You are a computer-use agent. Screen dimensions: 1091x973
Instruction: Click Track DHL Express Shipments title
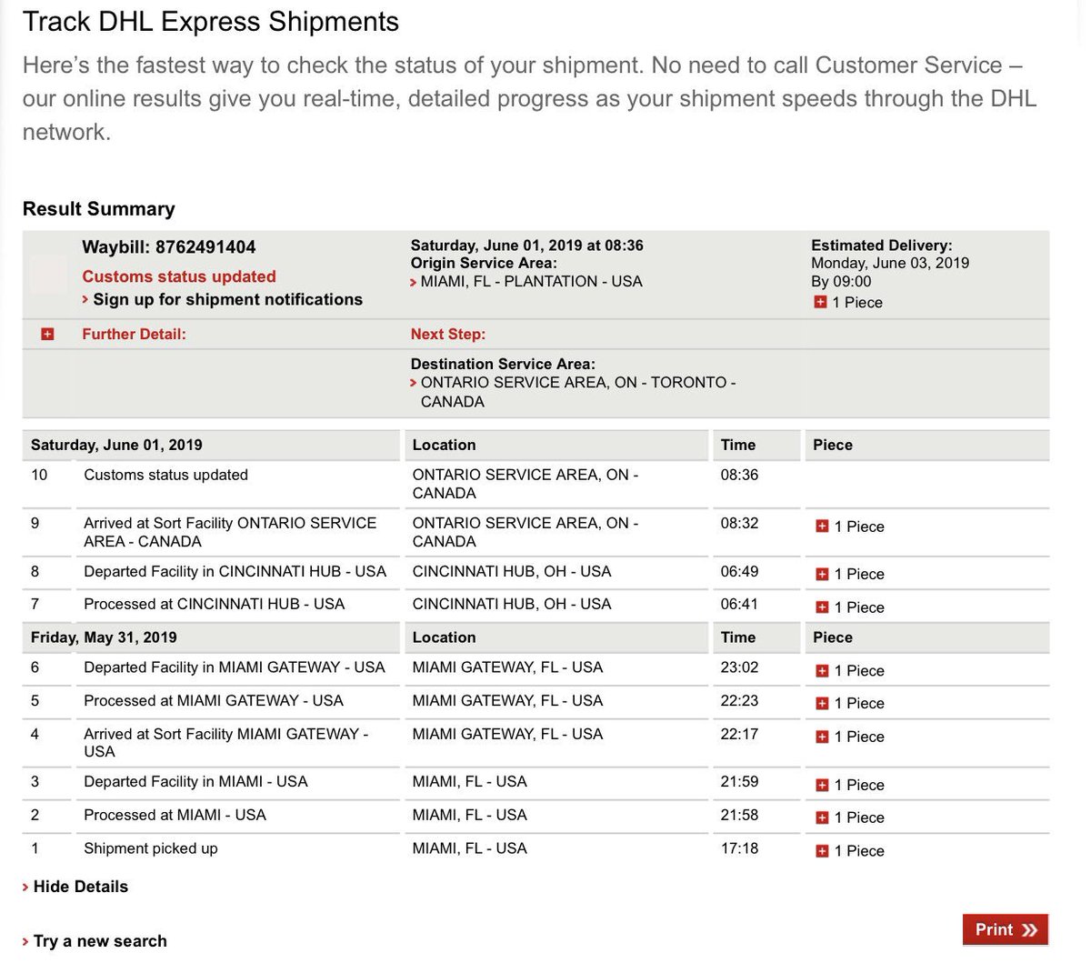[x=211, y=22]
